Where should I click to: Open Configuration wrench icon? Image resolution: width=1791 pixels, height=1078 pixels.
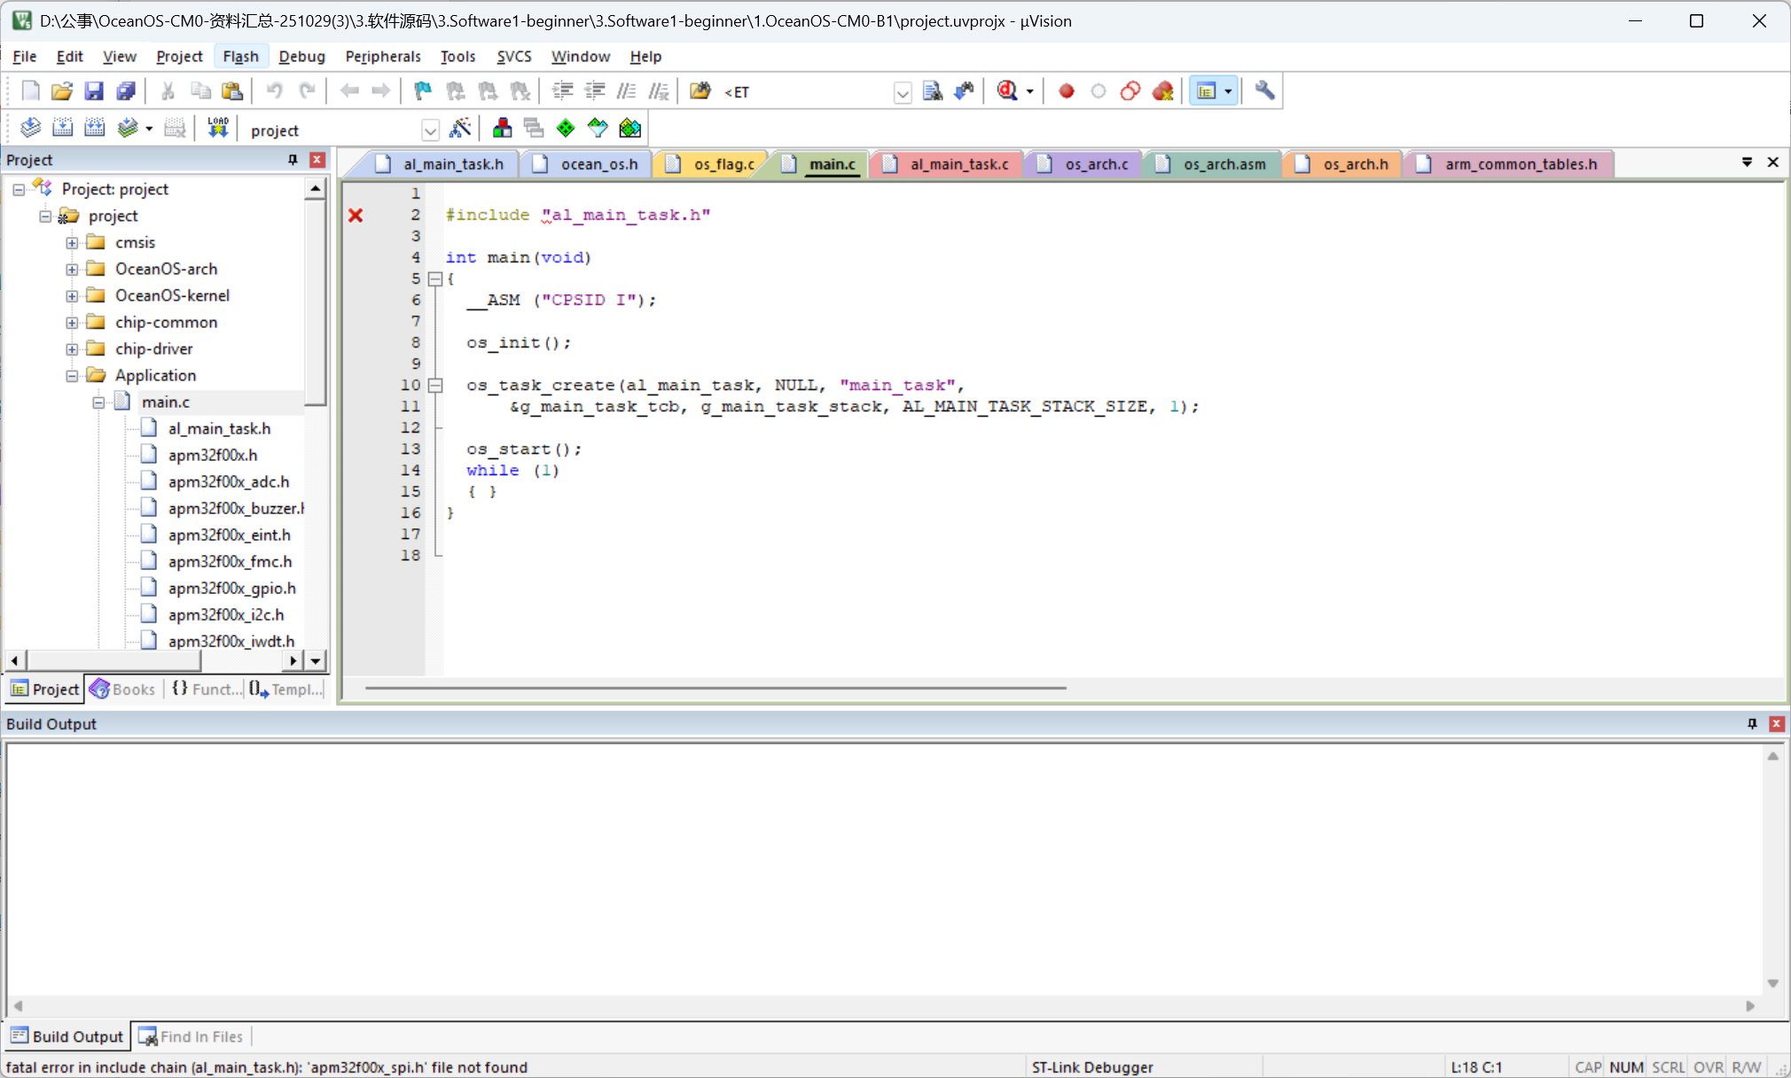[1264, 90]
